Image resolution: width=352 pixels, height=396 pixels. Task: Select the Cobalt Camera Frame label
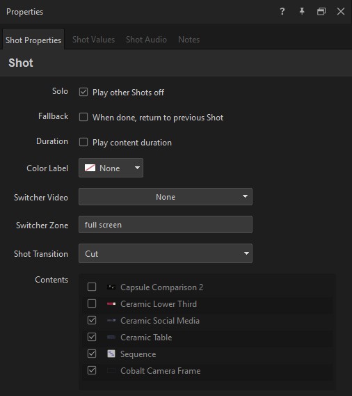click(160, 371)
